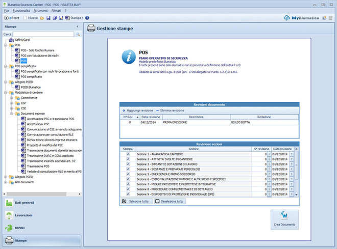Uncheck Stampa for Sezione 1 - Anagrafica Cantiere
Image resolution: width=337 pixels, height=249 pixels.
tap(128, 154)
